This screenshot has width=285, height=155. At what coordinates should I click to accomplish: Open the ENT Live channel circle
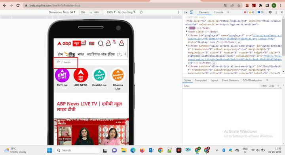(x=62, y=75)
